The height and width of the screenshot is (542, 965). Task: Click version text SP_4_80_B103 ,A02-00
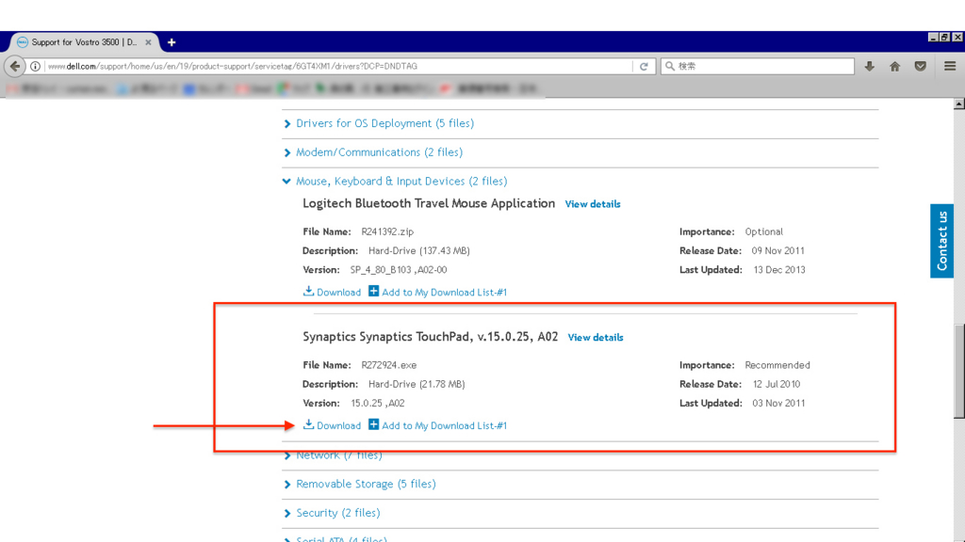[x=399, y=270]
